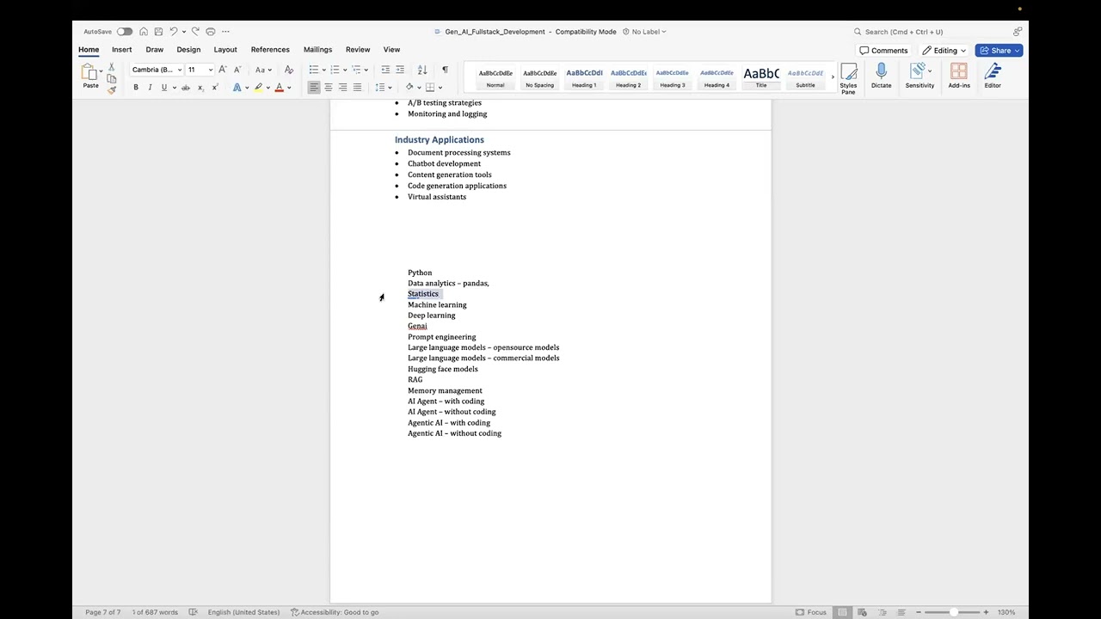Viewport: 1101px width, 619px height.
Task: Apply the Heading 1 style
Action: (x=584, y=77)
